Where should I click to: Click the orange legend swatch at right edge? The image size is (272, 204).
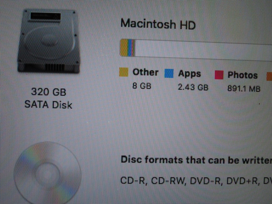click(269, 76)
